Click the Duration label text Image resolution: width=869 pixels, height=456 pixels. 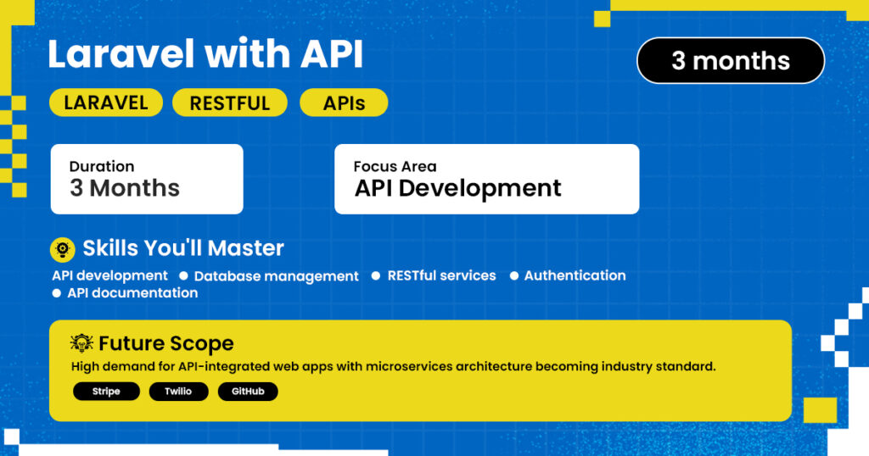(x=102, y=167)
